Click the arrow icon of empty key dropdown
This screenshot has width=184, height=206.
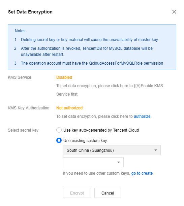point(119,162)
